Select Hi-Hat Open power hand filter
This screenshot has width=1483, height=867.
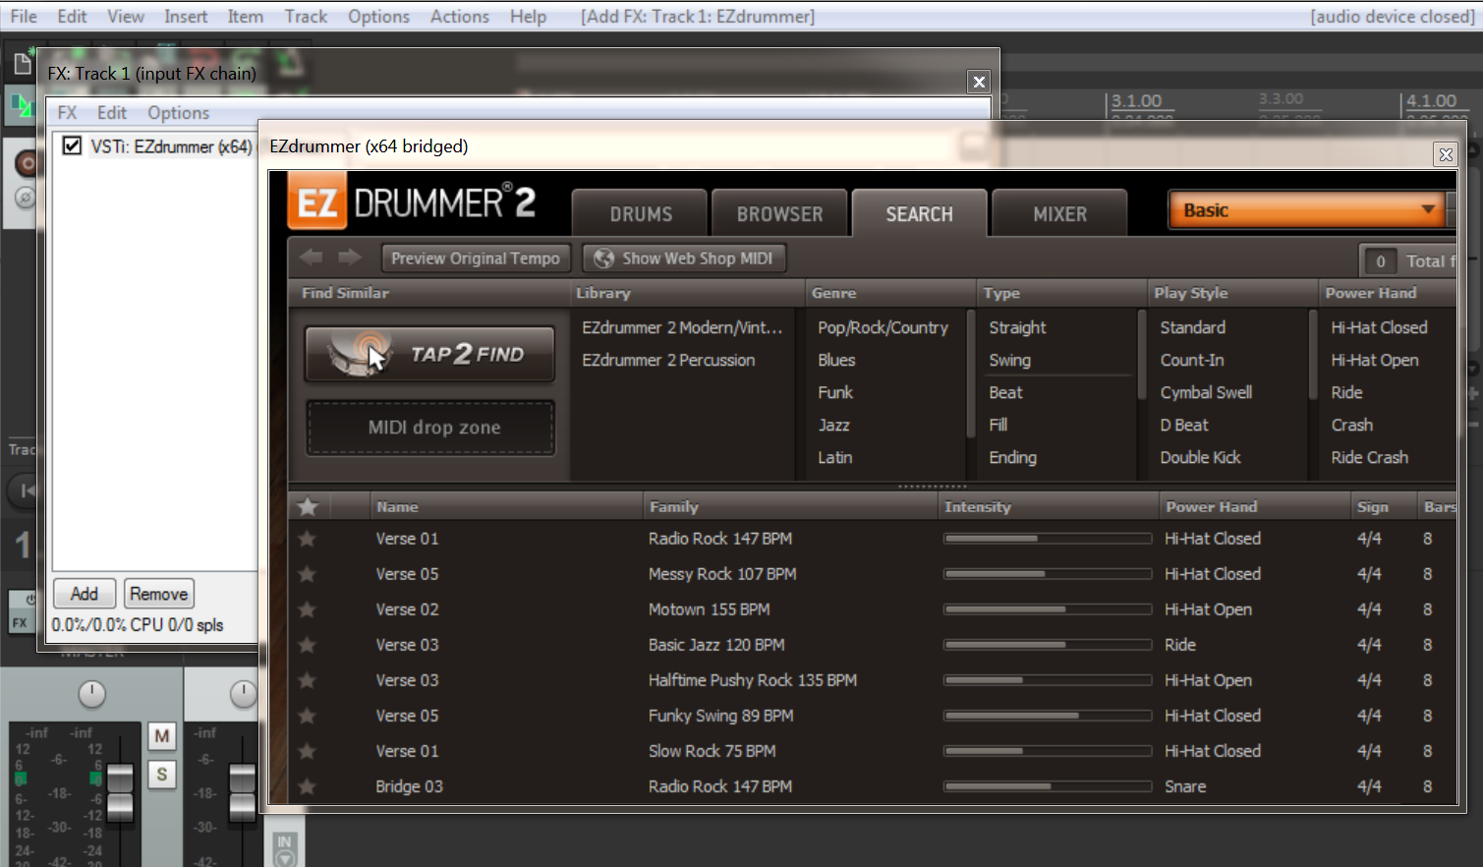point(1374,360)
